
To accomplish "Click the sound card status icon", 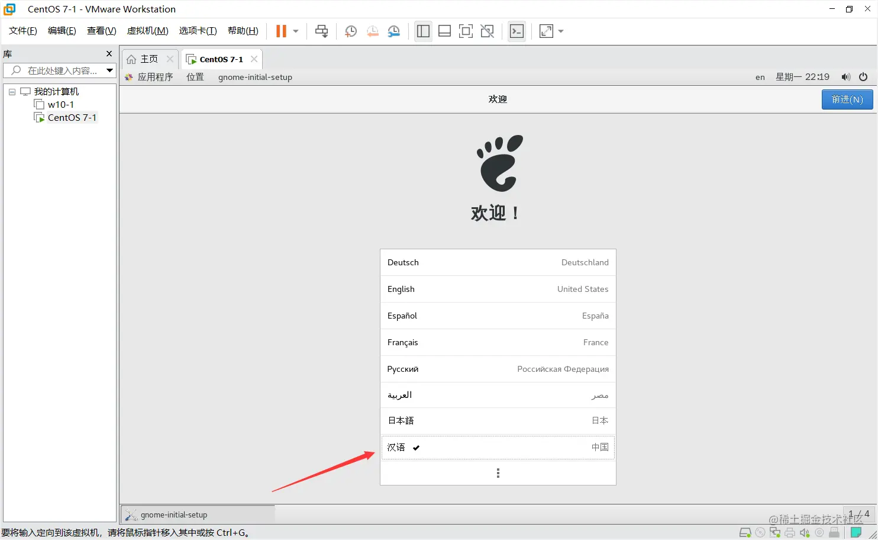I will coord(805,533).
